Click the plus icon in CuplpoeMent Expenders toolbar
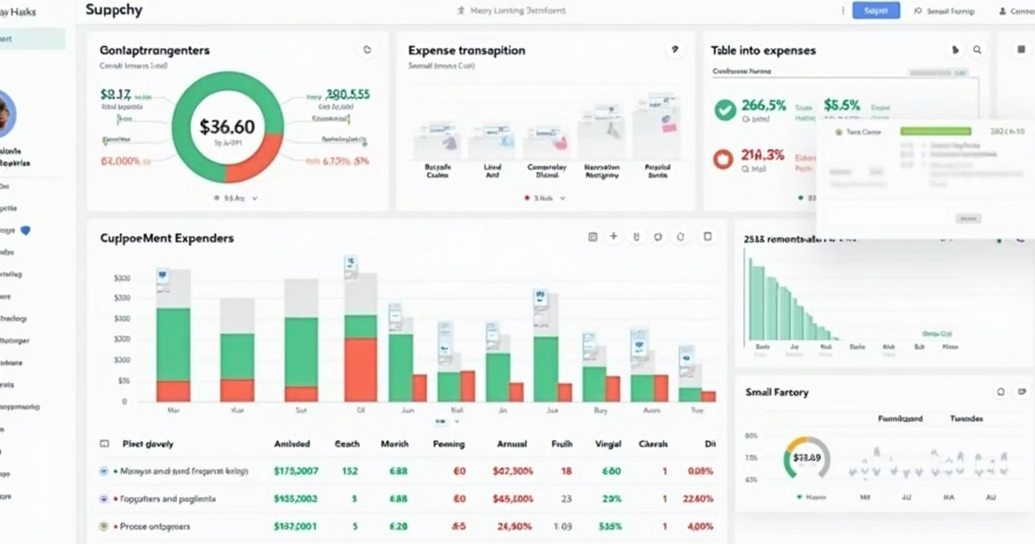The height and width of the screenshot is (544, 1035). [613, 237]
